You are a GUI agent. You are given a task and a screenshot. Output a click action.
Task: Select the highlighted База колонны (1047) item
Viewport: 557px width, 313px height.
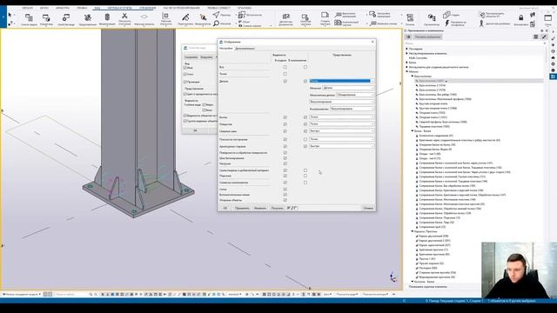pyautogui.click(x=480, y=81)
